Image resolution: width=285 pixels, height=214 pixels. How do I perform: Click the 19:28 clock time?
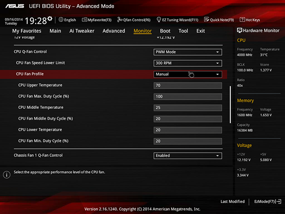tap(36, 20)
